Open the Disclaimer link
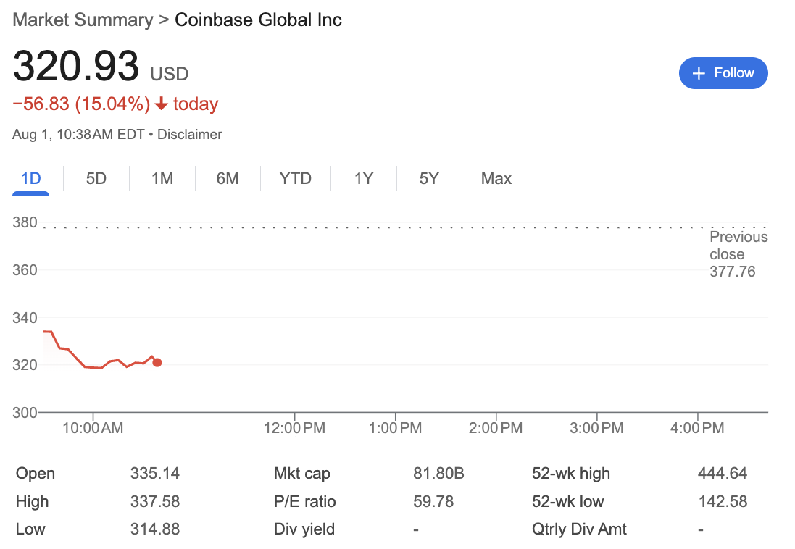This screenshot has width=795, height=549. 189,135
